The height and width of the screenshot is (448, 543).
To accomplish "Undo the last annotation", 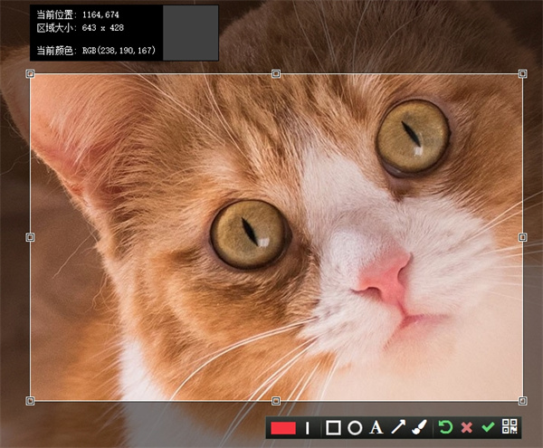I will click(444, 427).
